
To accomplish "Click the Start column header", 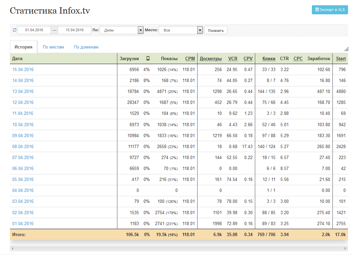I will (341, 58).
